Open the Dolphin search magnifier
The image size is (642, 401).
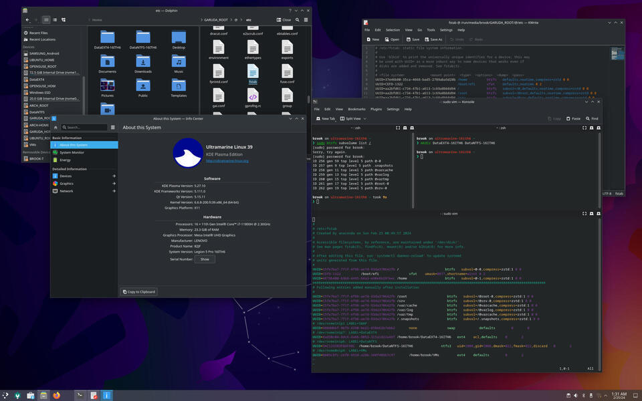[x=297, y=19]
